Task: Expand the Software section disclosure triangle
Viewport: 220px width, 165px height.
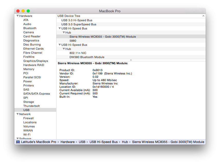Action: click(17, 138)
